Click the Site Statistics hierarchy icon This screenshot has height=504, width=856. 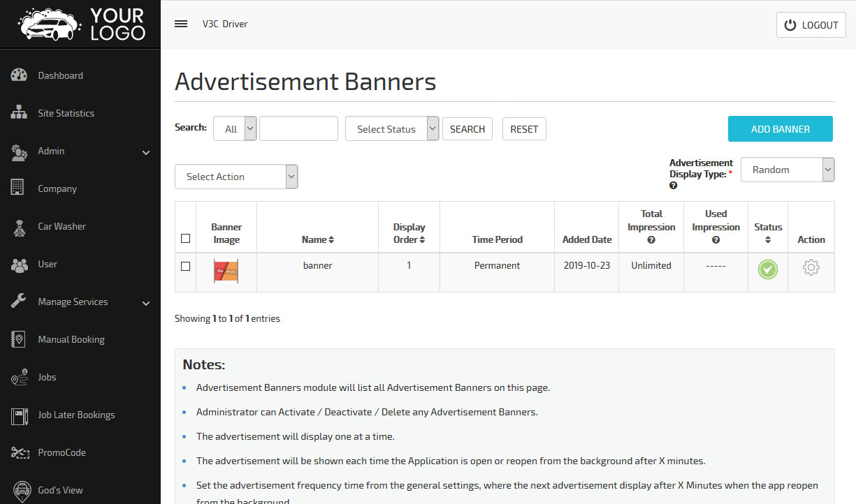(19, 113)
